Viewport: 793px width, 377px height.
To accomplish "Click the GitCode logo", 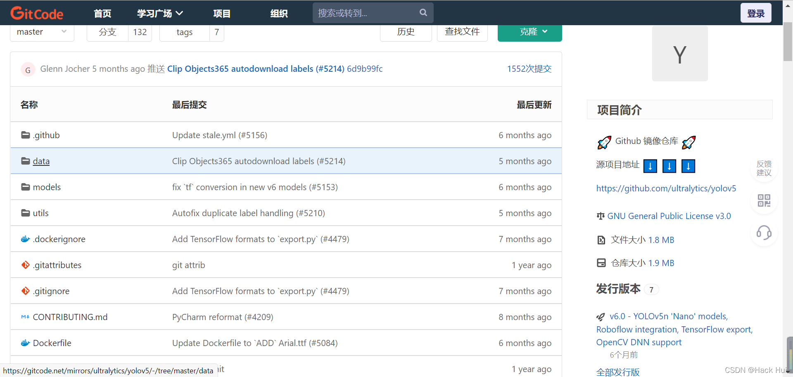I will [37, 13].
